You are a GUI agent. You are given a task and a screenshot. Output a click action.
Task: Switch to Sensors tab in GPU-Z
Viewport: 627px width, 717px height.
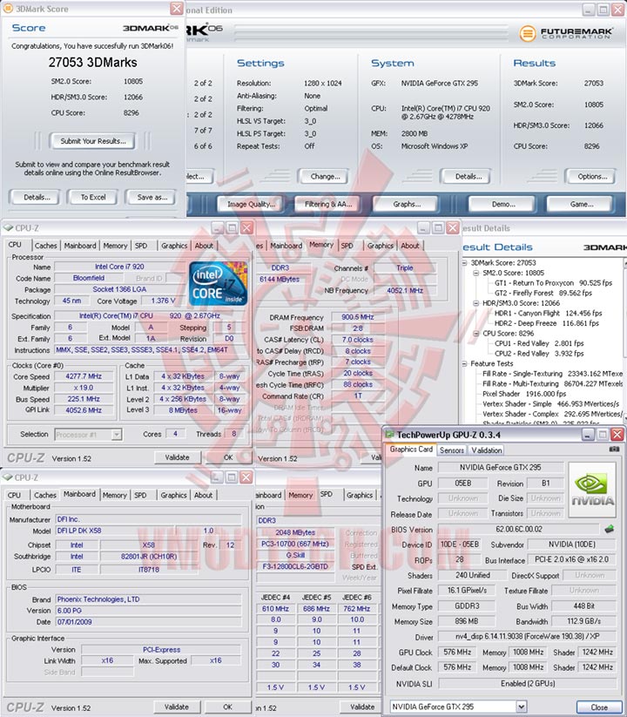(451, 450)
